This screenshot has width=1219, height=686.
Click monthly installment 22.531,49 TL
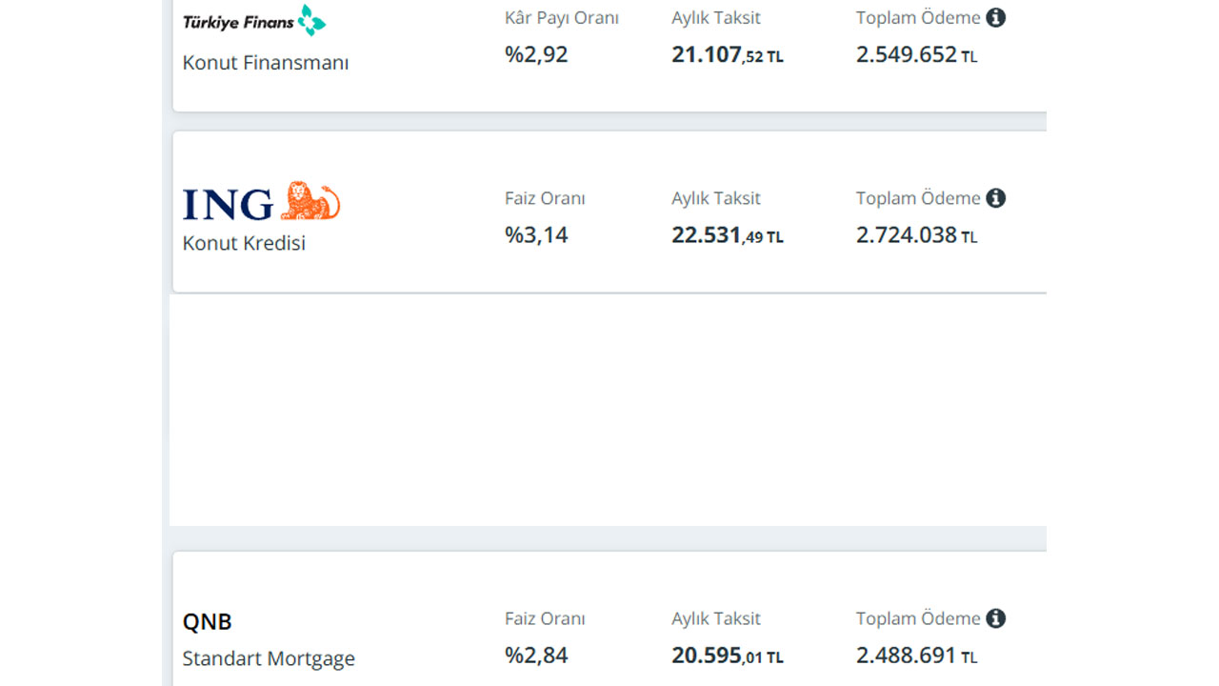tap(728, 235)
